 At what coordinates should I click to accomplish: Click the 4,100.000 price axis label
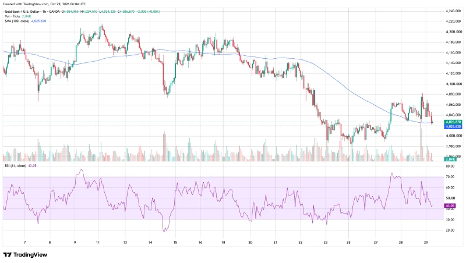click(454, 84)
